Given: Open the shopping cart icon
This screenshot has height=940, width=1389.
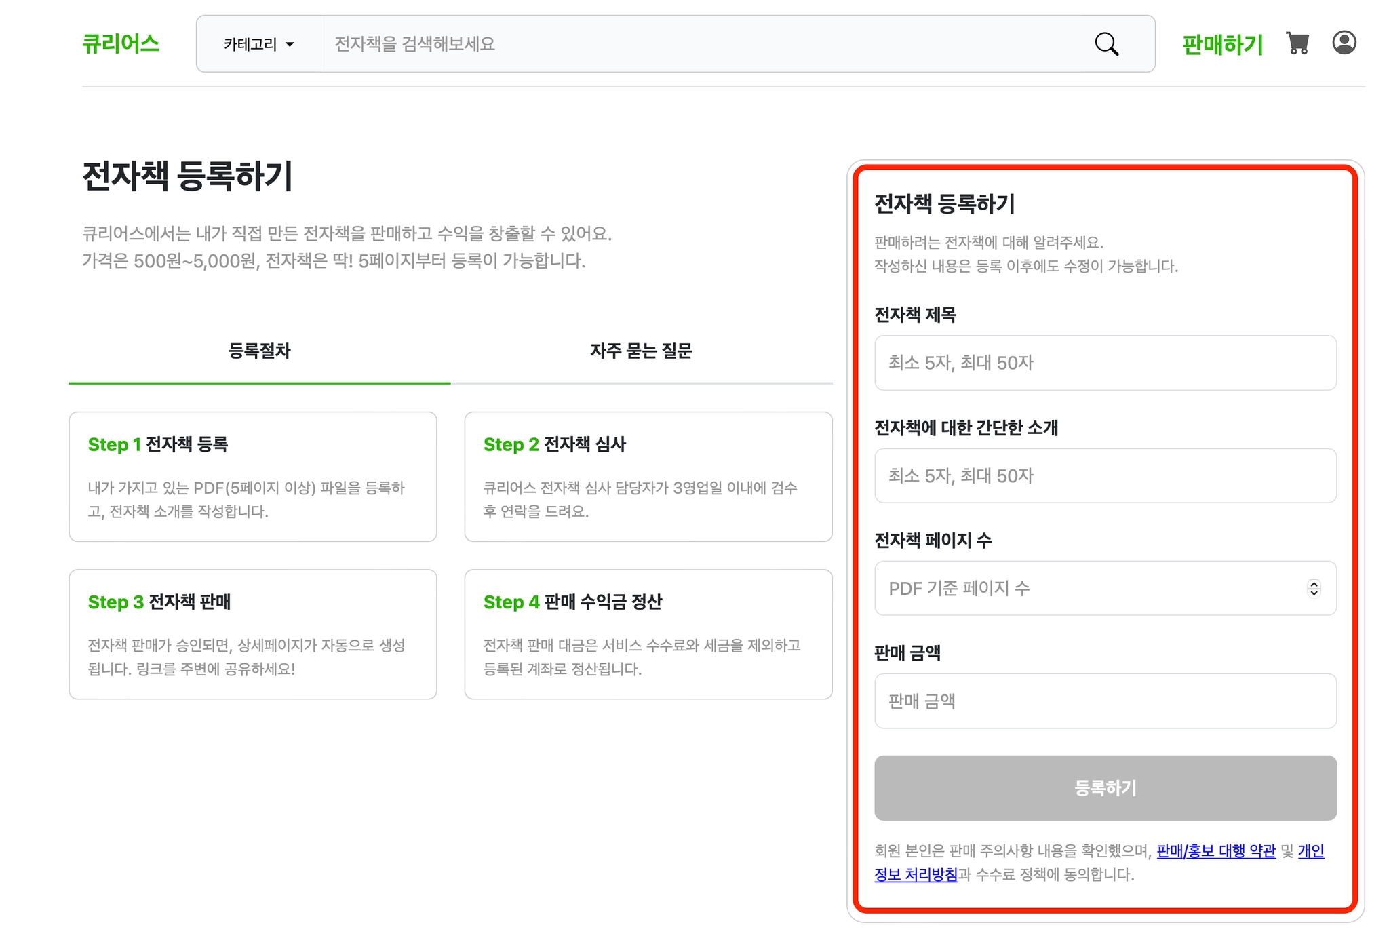Looking at the screenshot, I should (x=1297, y=43).
